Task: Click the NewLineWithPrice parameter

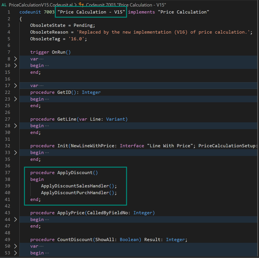Action: pyautogui.click(x=93, y=146)
